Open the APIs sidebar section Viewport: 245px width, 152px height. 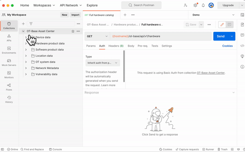9,38
